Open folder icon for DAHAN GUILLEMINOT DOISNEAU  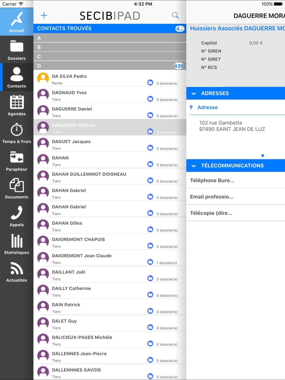pos(150,180)
